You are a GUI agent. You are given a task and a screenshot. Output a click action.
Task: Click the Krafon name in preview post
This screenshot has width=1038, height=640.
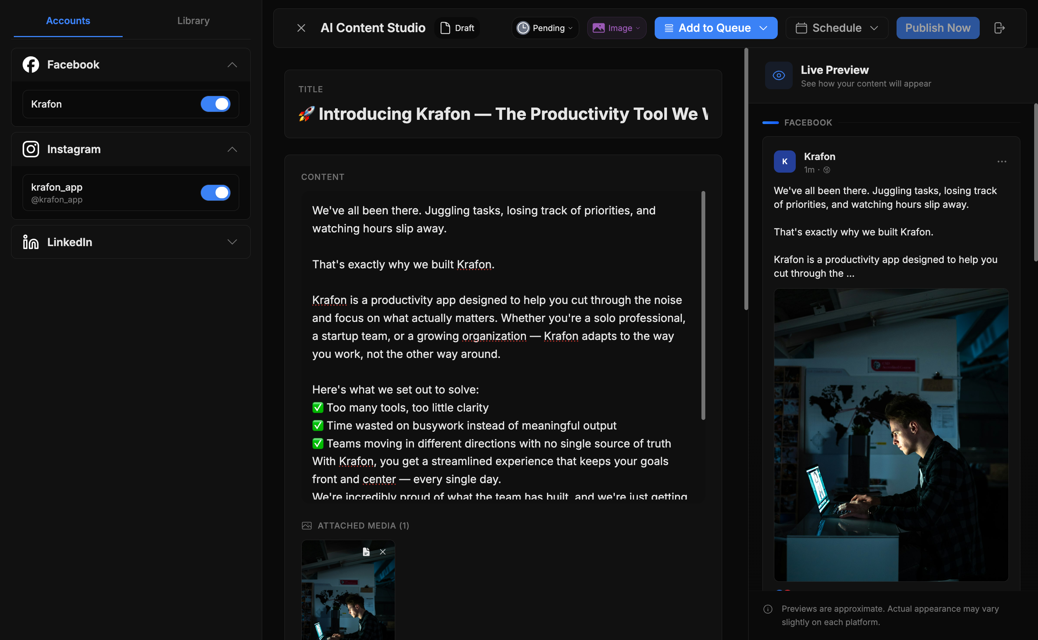[x=820, y=156]
